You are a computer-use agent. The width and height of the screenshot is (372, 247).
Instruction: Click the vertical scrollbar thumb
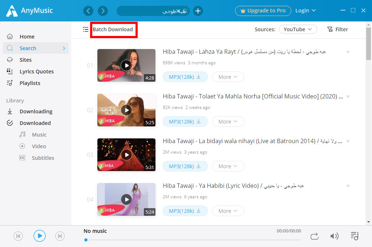(368, 44)
